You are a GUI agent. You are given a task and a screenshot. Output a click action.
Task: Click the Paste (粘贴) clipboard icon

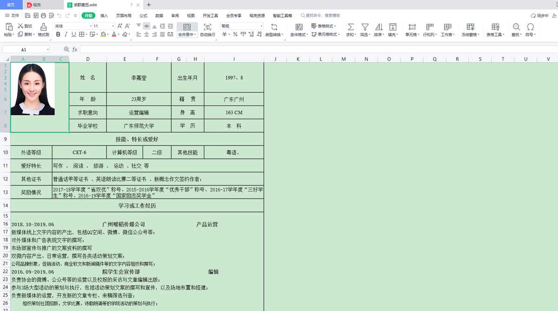click(9, 27)
